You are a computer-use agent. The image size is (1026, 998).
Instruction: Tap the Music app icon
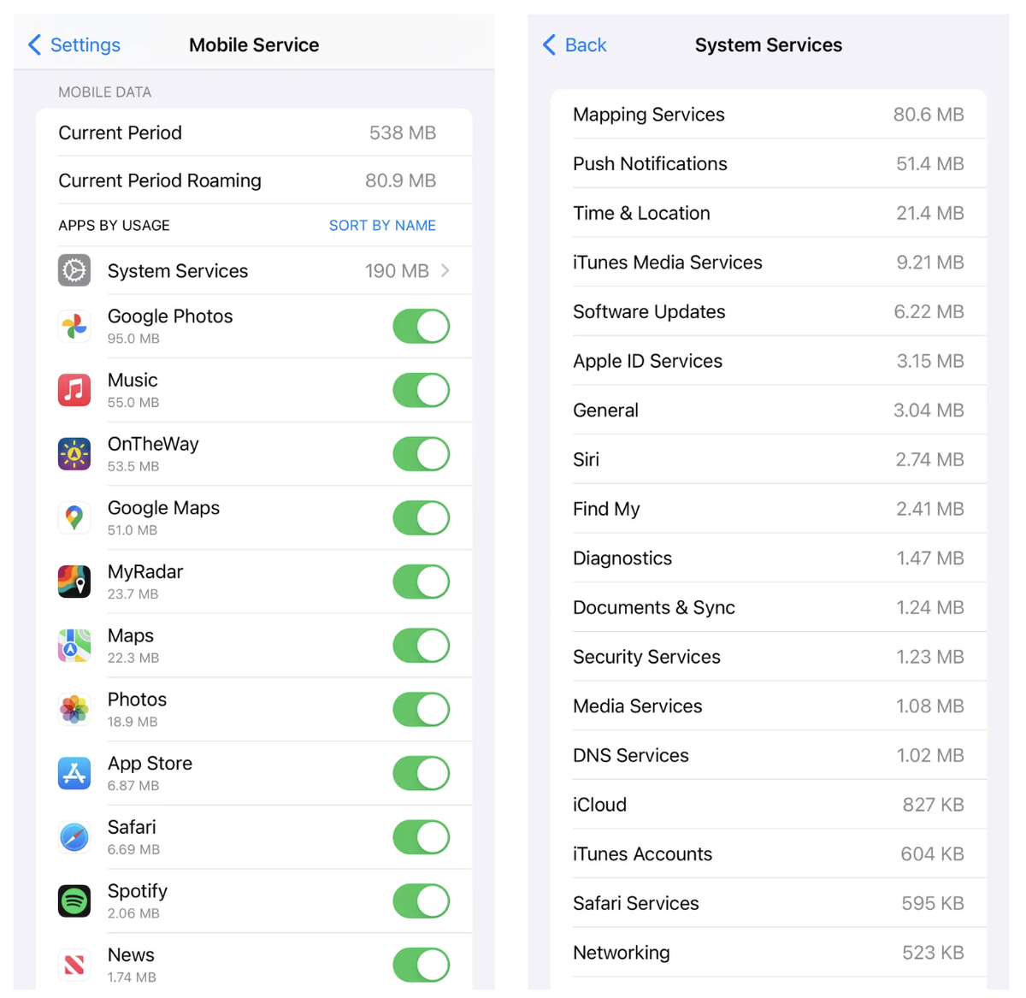coord(74,390)
